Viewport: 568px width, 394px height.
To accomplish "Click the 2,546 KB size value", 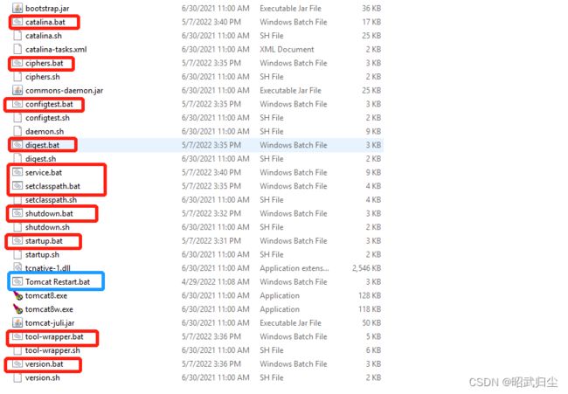I will click(367, 268).
